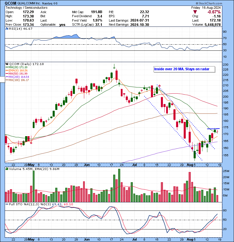Click the RSI(14) area chart icon

point(7,29)
